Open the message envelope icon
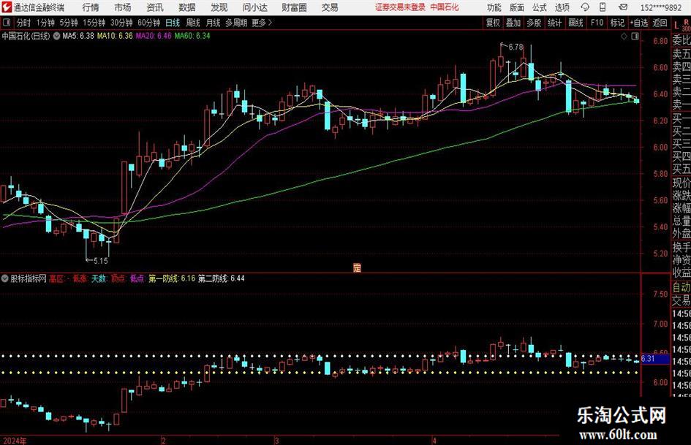691x445 pixels. point(623,7)
